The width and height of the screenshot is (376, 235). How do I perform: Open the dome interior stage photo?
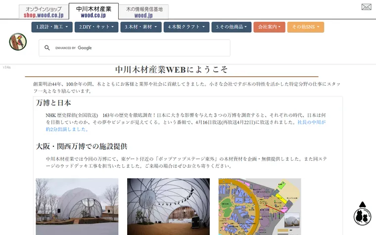click(x=168, y=206)
